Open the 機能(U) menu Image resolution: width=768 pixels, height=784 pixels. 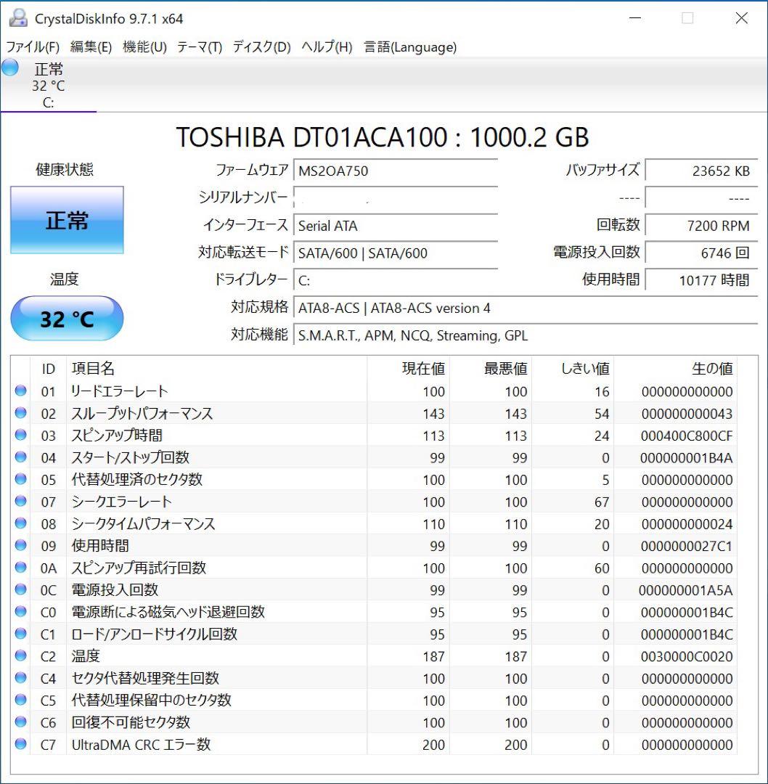click(x=144, y=47)
